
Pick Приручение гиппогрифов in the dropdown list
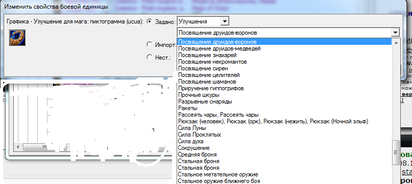click(x=284, y=89)
